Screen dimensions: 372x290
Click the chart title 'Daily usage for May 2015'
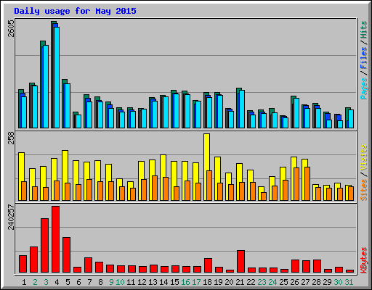click(x=75, y=11)
